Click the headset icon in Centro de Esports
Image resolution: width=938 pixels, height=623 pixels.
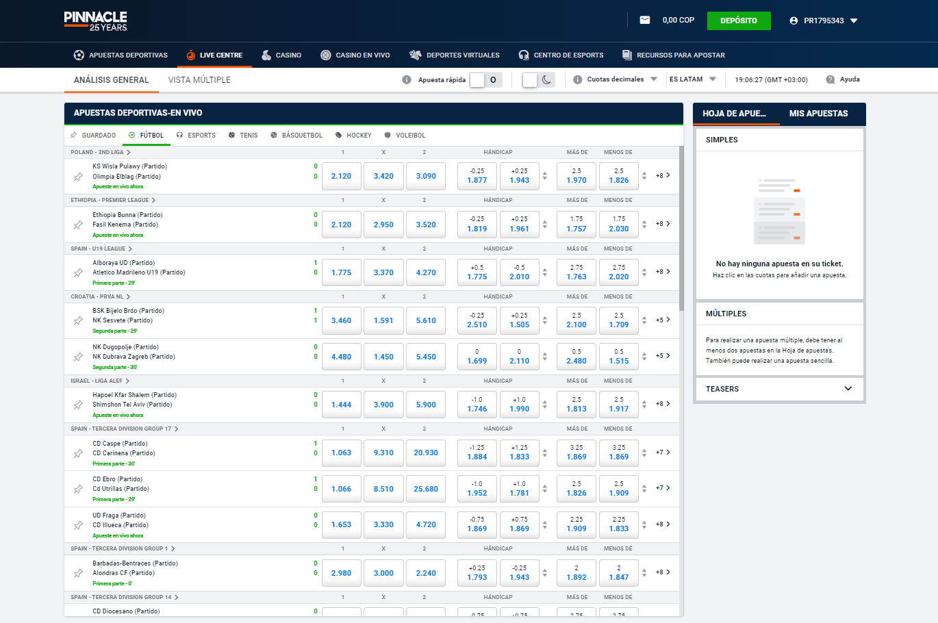tap(524, 55)
